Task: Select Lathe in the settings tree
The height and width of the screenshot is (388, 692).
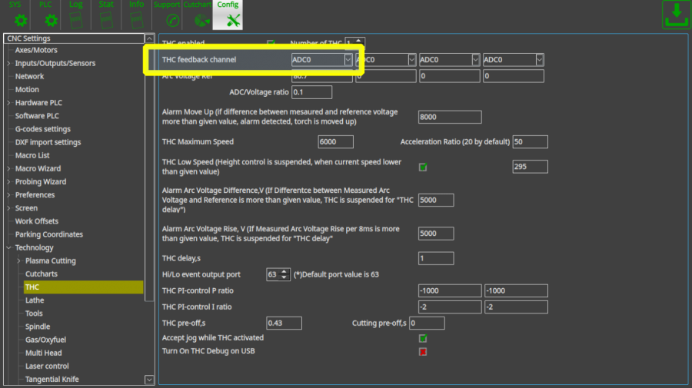Action: tap(35, 300)
